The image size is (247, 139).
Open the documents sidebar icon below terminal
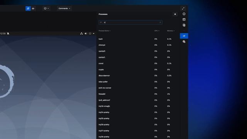(184, 25)
